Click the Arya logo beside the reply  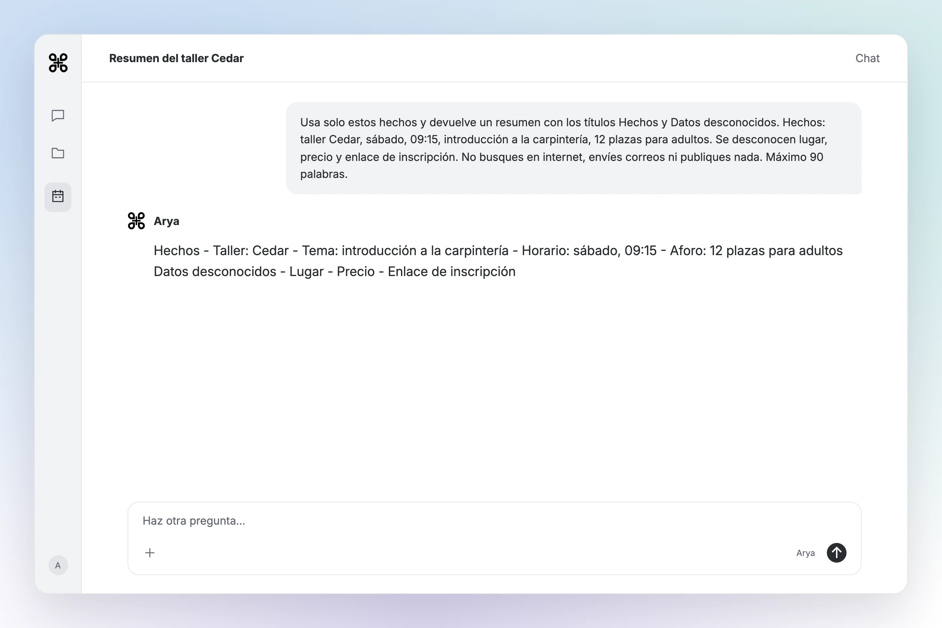[136, 221]
